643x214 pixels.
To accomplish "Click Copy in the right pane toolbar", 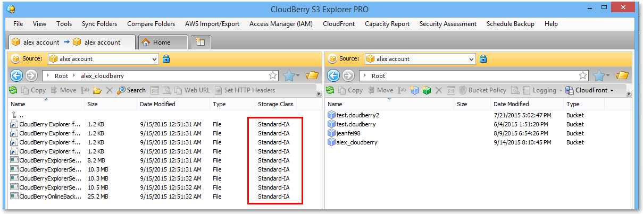I will [x=350, y=90].
